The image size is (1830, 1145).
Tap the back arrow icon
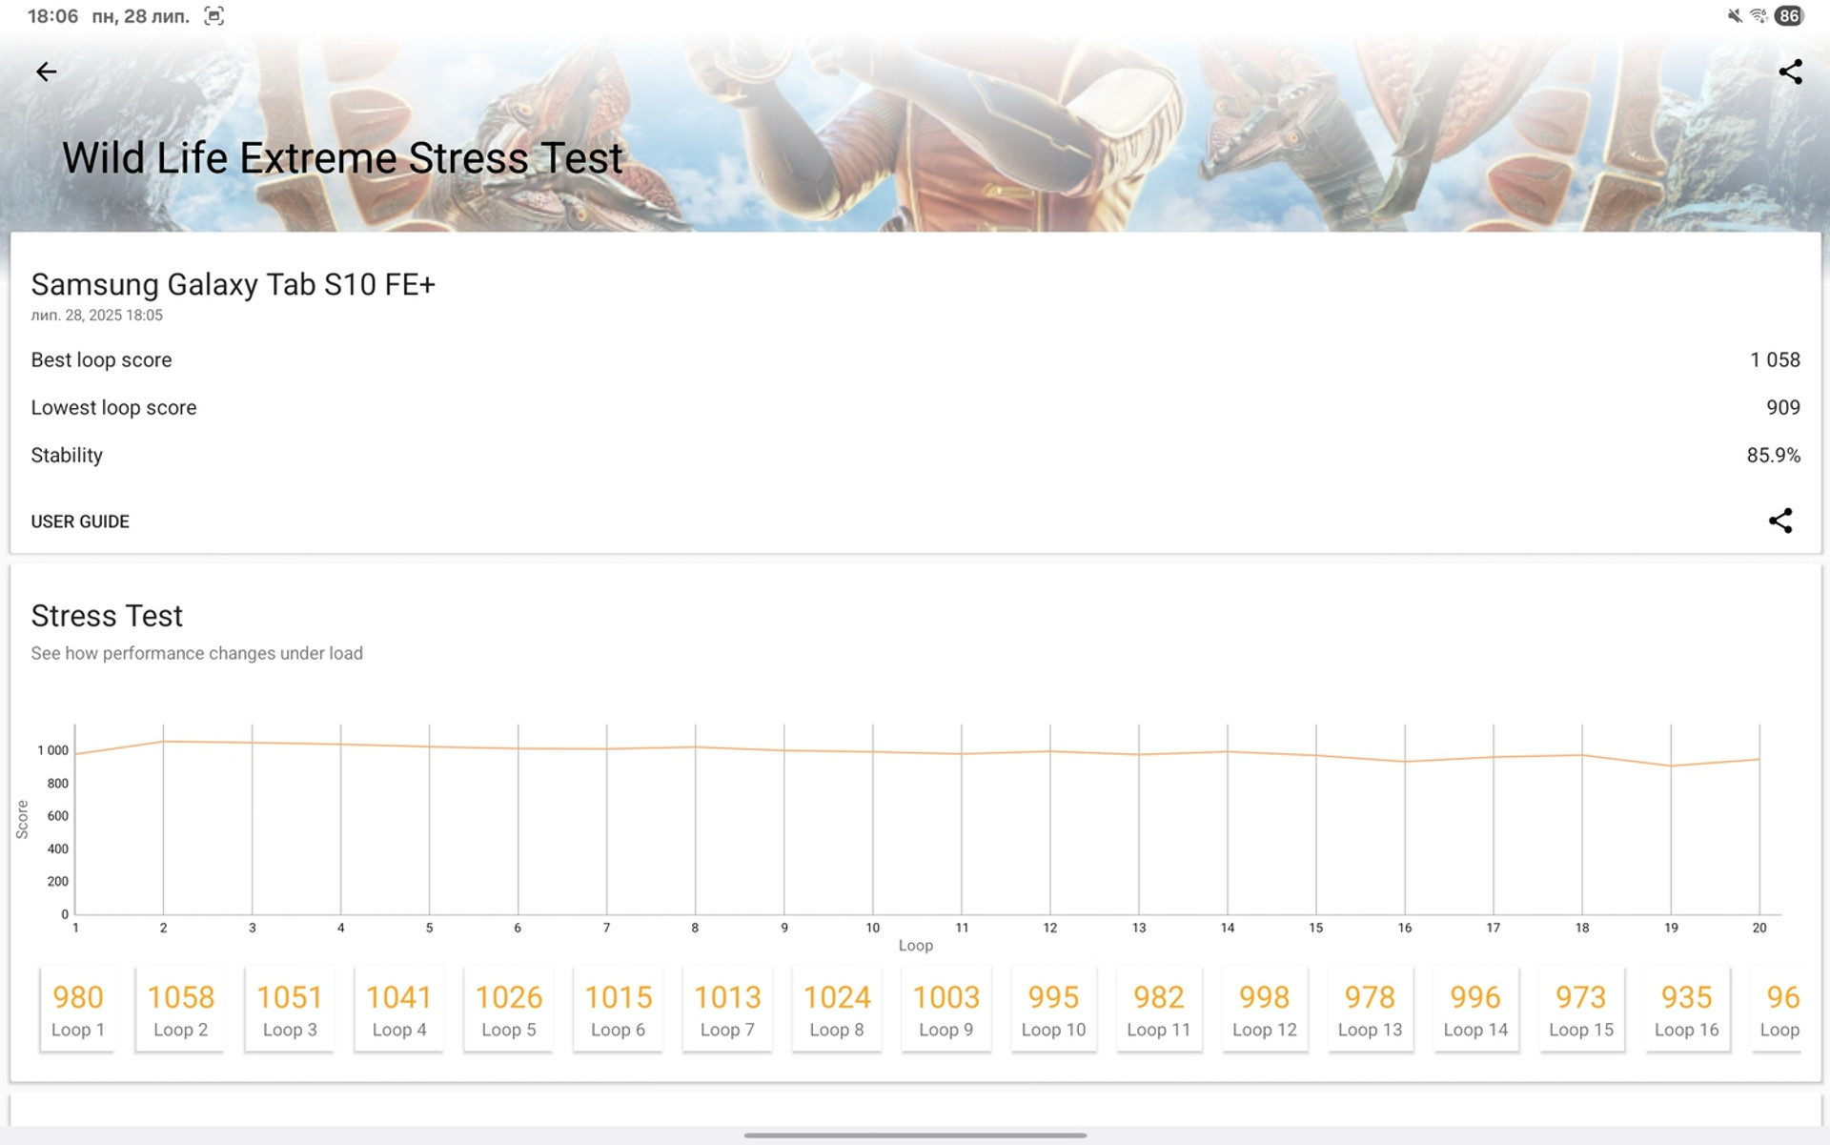pos(46,72)
